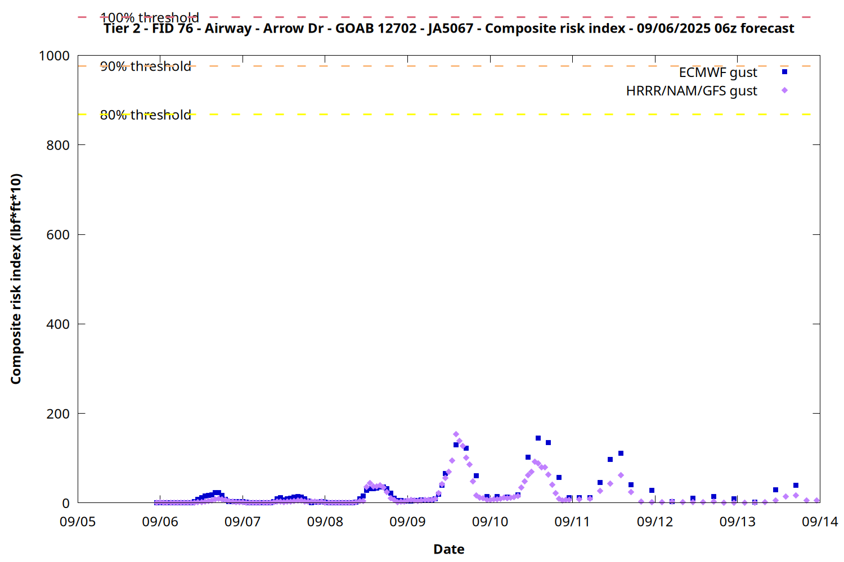Click the x-axis date label 09/08

(x=325, y=522)
